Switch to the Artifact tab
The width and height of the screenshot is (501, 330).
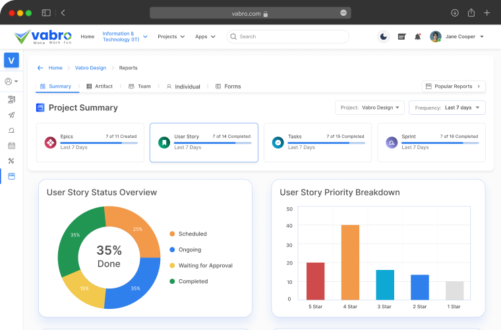(100, 86)
